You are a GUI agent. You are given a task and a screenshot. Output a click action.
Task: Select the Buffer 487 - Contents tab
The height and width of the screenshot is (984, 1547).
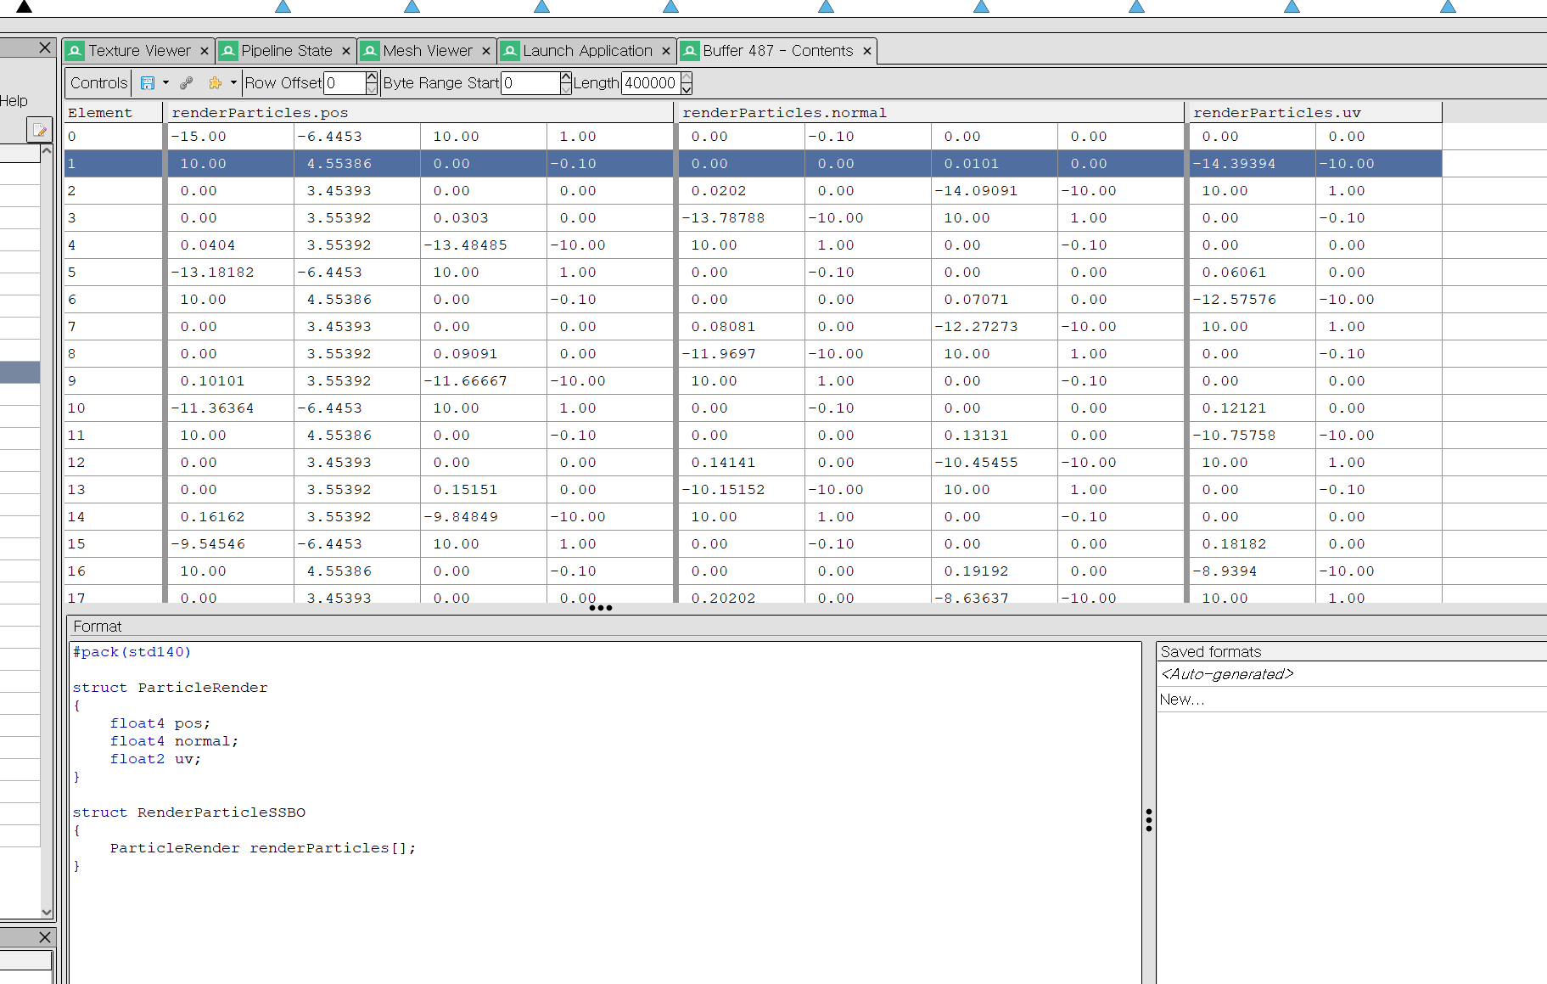tap(777, 51)
